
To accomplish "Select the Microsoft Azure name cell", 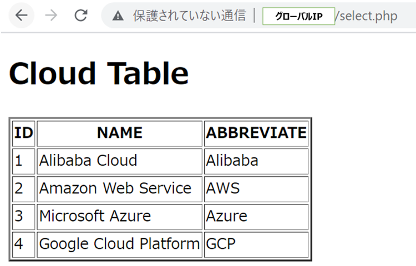I will pos(95,216).
